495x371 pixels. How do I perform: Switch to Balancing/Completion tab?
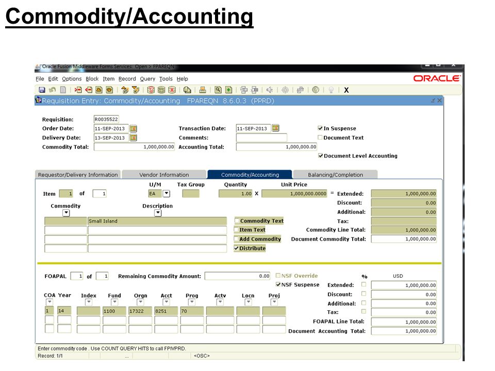335,175
